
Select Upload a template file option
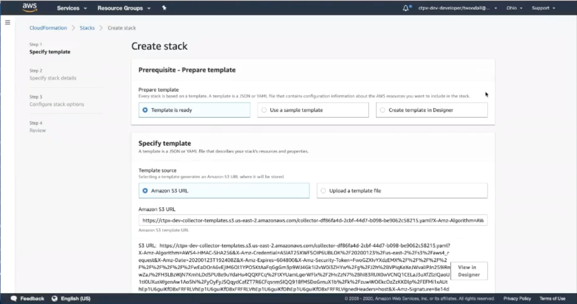pyautogui.click(x=402, y=191)
